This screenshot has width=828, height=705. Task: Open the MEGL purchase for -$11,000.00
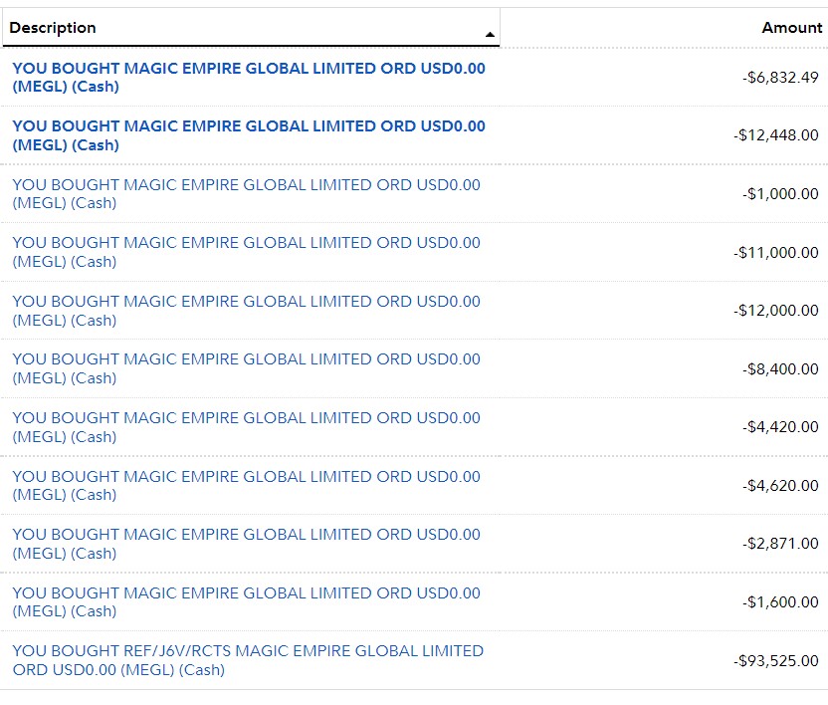pos(247,252)
